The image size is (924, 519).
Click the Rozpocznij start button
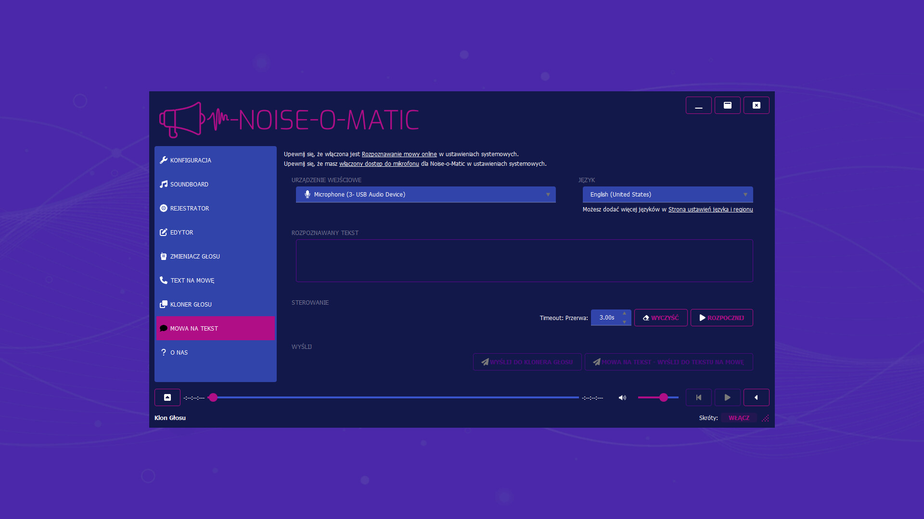pyautogui.click(x=721, y=318)
